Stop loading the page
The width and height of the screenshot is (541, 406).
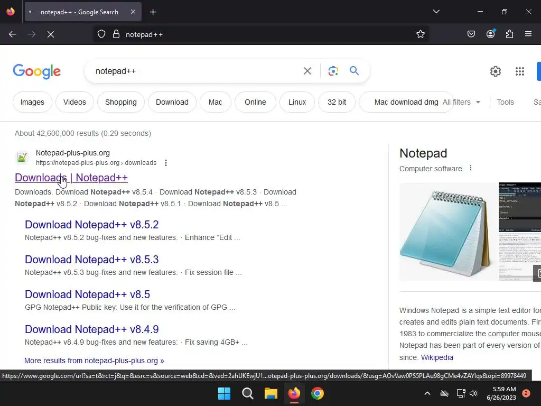click(51, 34)
